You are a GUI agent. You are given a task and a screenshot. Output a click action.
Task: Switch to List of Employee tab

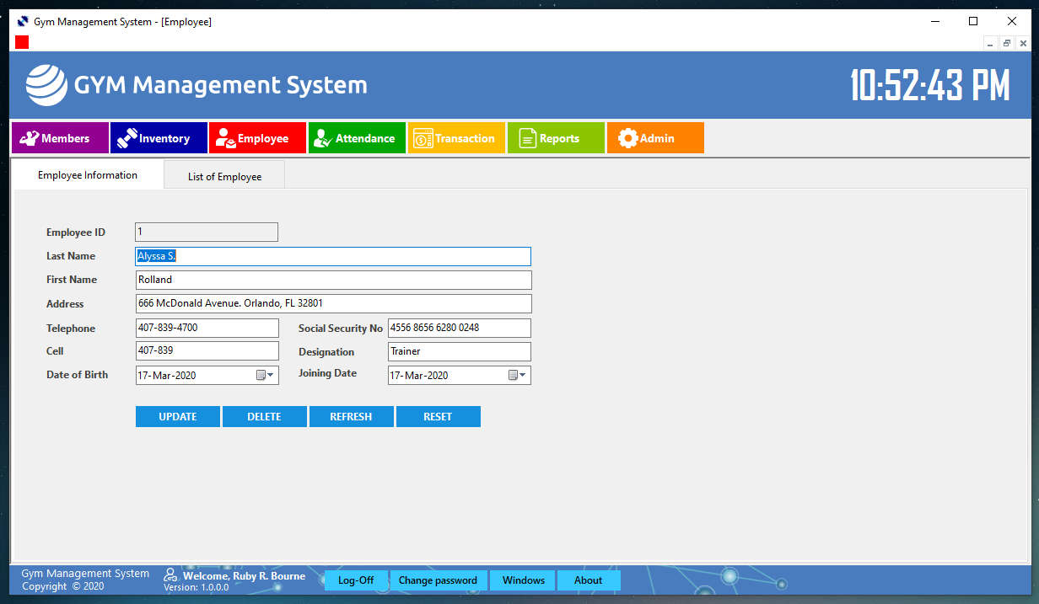pyautogui.click(x=224, y=176)
